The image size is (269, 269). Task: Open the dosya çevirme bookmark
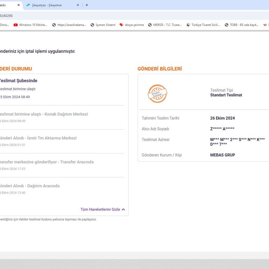(x=132, y=25)
